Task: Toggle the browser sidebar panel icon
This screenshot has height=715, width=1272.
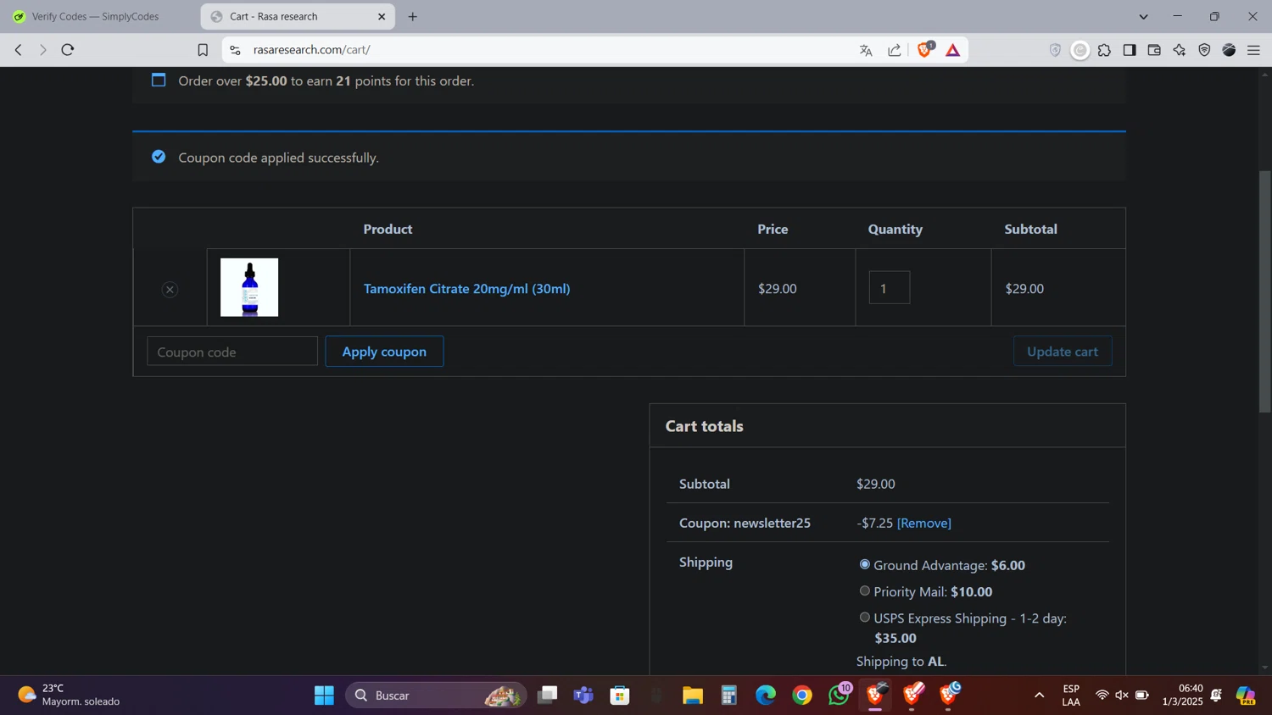Action: (1130, 50)
